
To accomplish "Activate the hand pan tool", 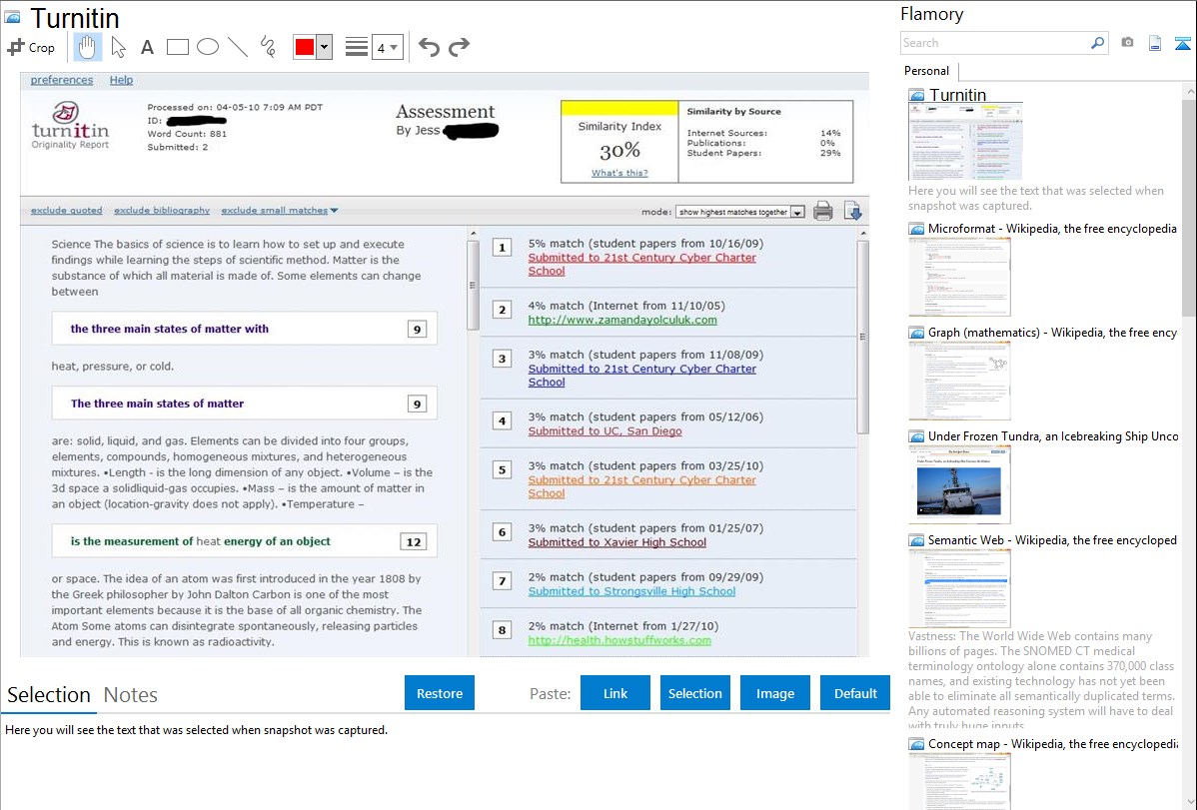I will [x=87, y=47].
